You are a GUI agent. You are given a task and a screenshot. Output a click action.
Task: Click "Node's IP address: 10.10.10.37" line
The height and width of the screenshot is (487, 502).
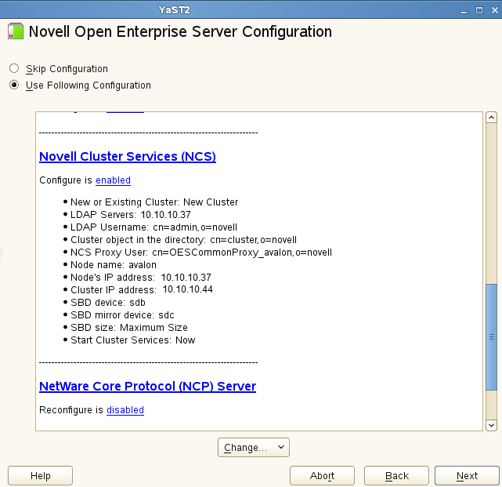(141, 278)
